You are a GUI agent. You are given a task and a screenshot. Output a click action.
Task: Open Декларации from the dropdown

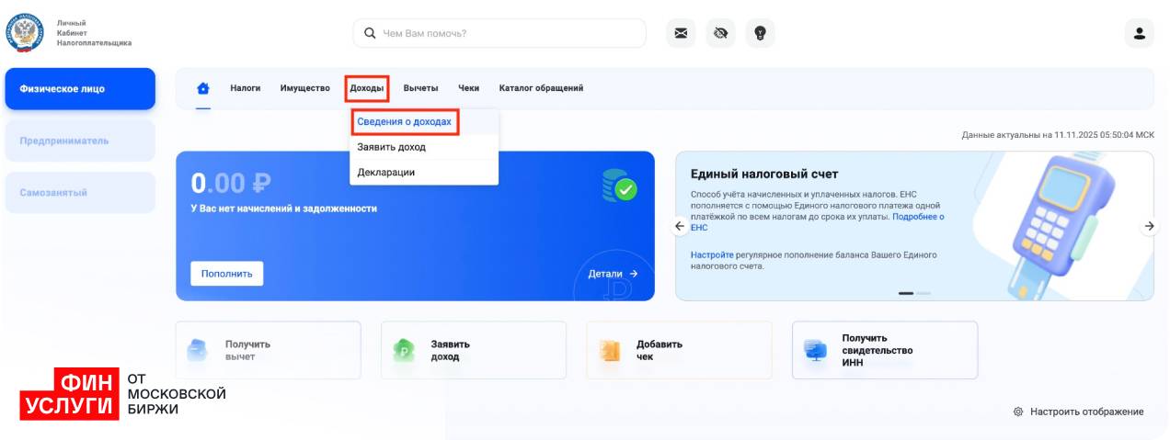pos(386,172)
